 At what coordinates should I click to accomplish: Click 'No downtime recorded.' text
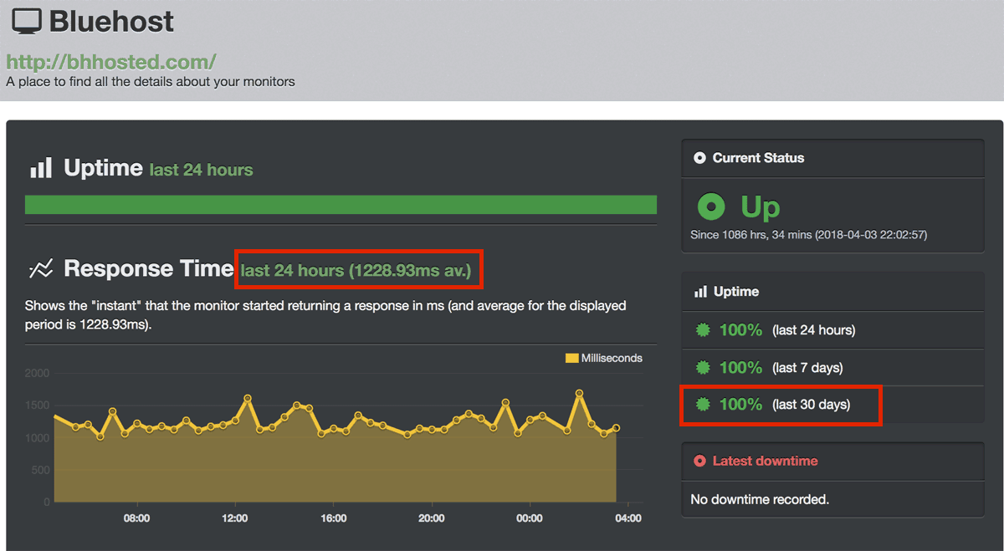tap(760, 499)
